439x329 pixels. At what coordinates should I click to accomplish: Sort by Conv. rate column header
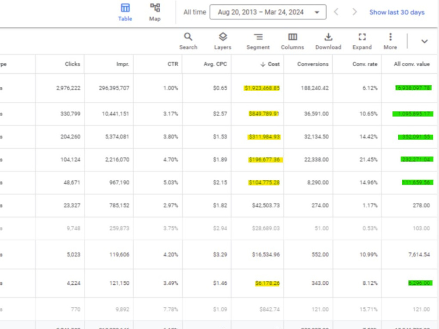[365, 64]
